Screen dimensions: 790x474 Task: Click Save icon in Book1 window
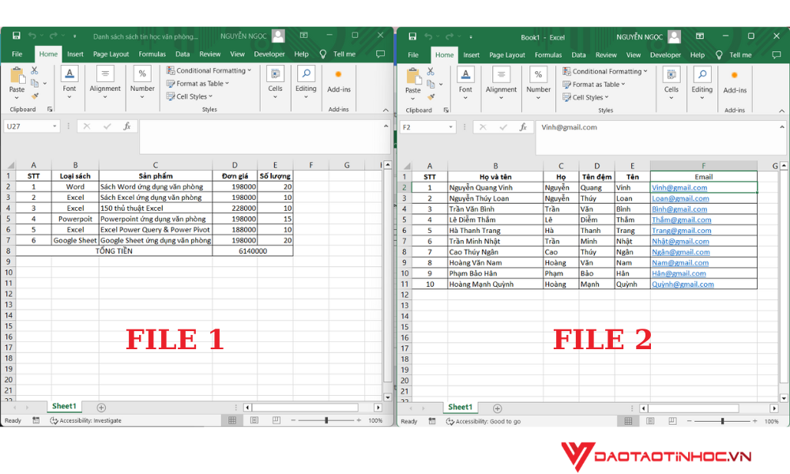412,36
